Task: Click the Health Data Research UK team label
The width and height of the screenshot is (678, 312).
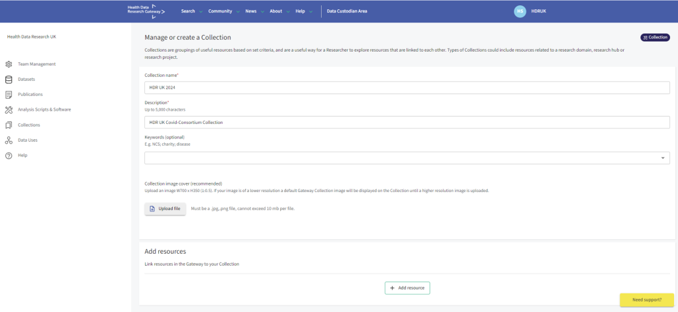Action: pyautogui.click(x=32, y=37)
